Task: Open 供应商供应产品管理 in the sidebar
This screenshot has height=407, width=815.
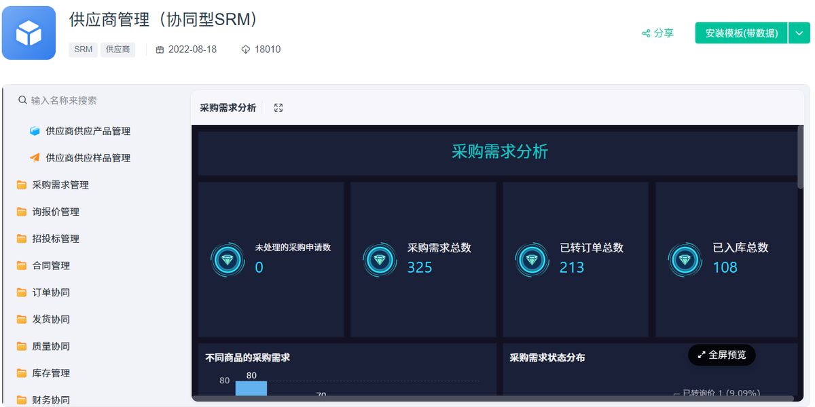Action: 88,131
